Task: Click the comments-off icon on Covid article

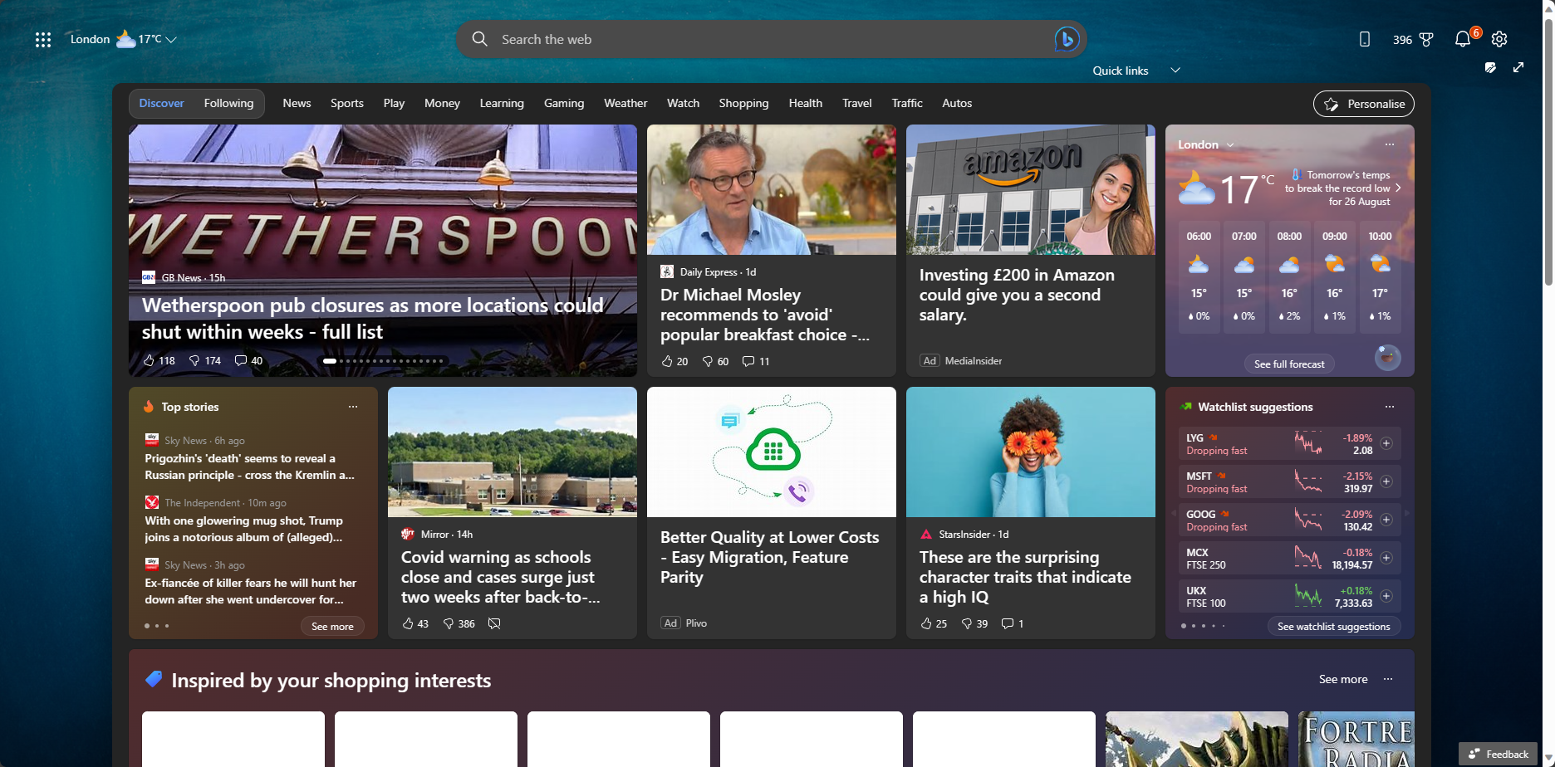Action: click(x=494, y=623)
